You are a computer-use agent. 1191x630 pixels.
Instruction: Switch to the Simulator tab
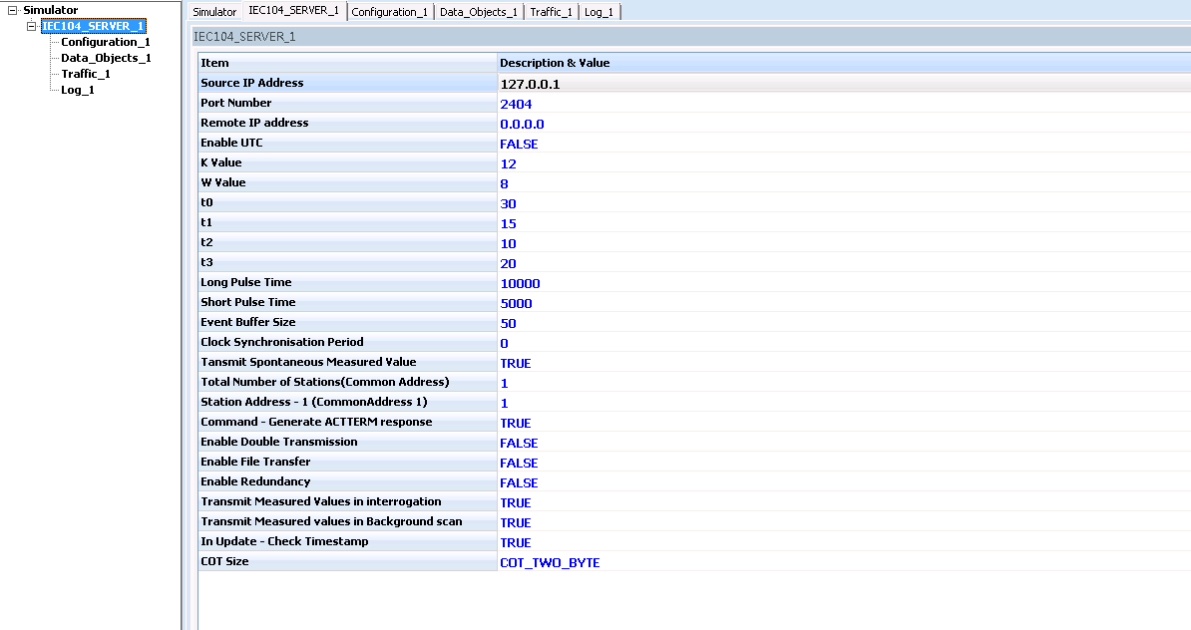(214, 12)
